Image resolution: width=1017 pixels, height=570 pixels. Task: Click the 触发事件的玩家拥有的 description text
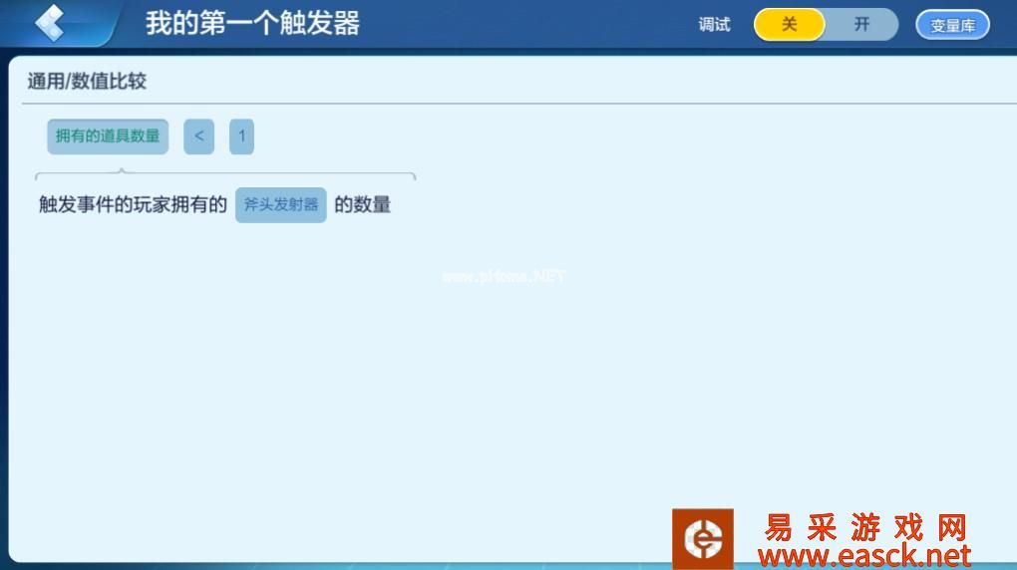pyautogui.click(x=133, y=205)
